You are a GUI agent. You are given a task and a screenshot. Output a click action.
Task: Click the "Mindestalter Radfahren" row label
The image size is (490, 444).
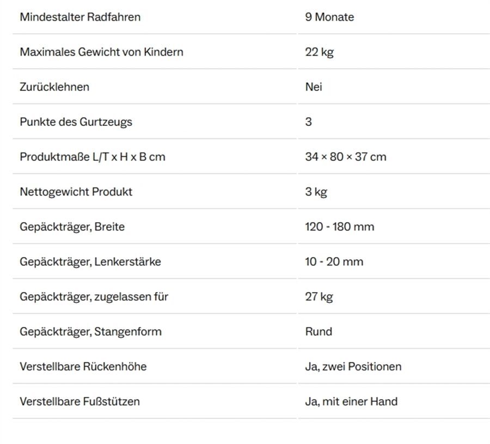(x=80, y=17)
